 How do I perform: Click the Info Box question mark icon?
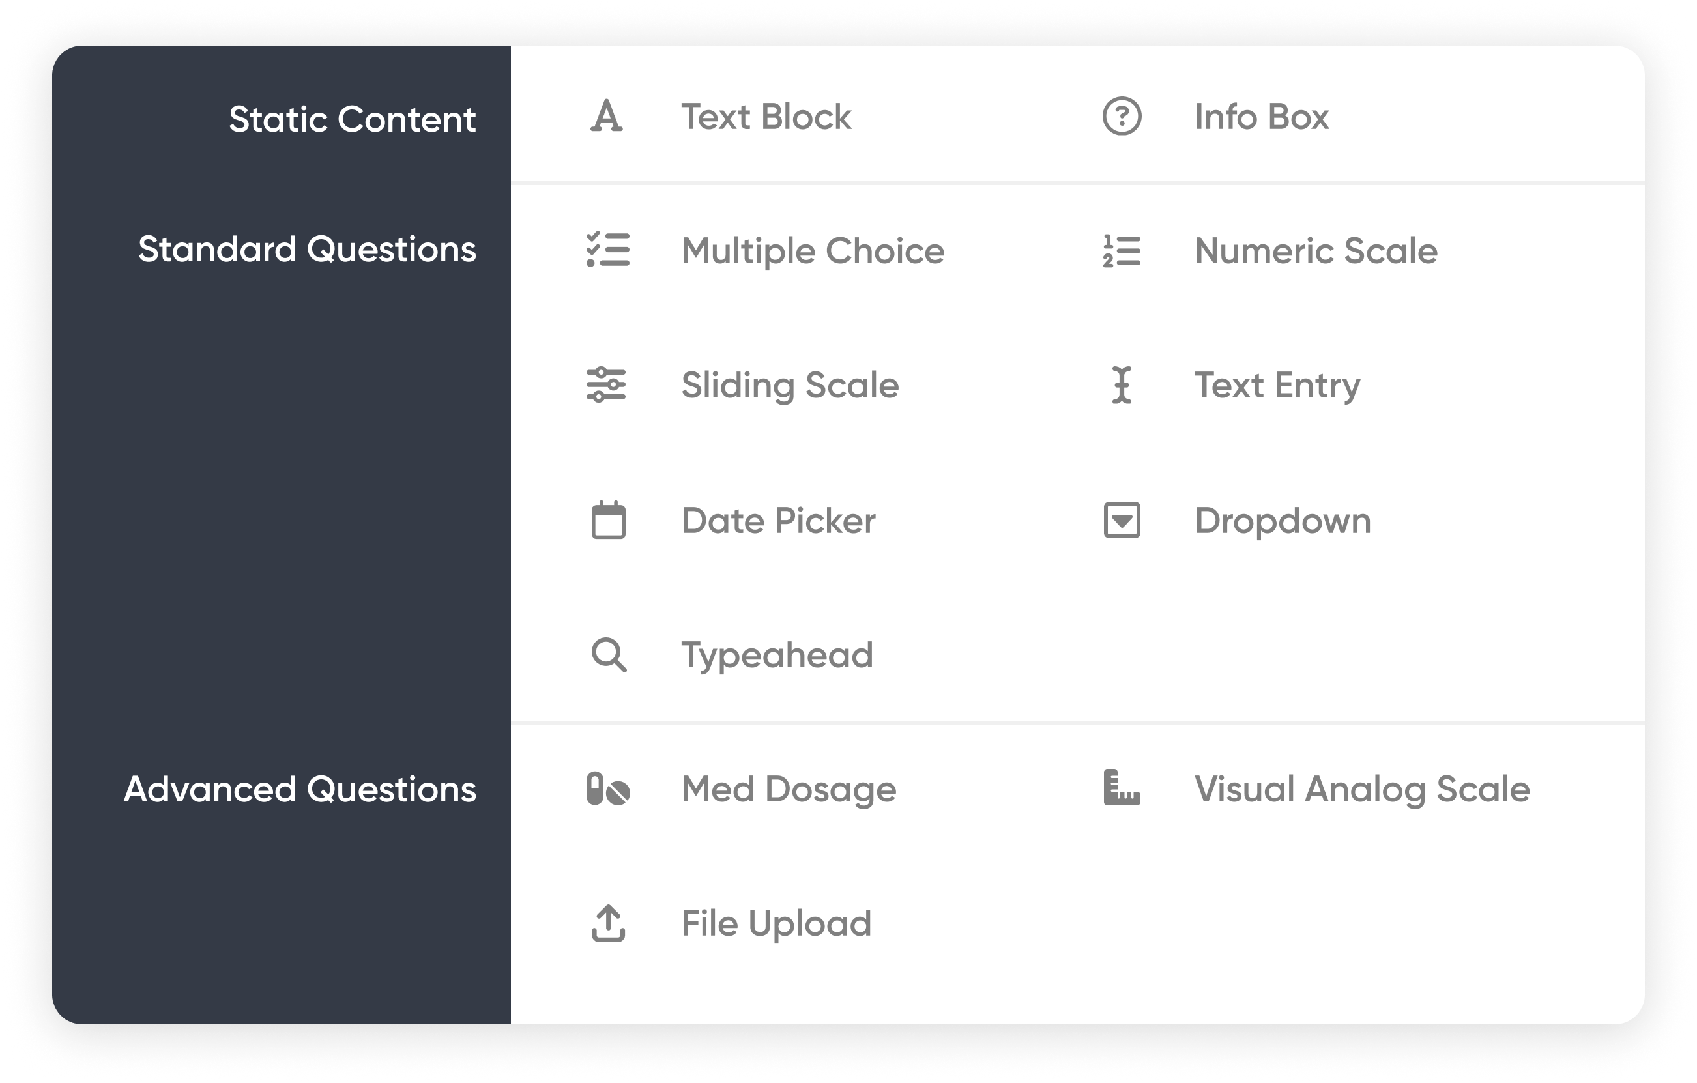[1121, 116]
